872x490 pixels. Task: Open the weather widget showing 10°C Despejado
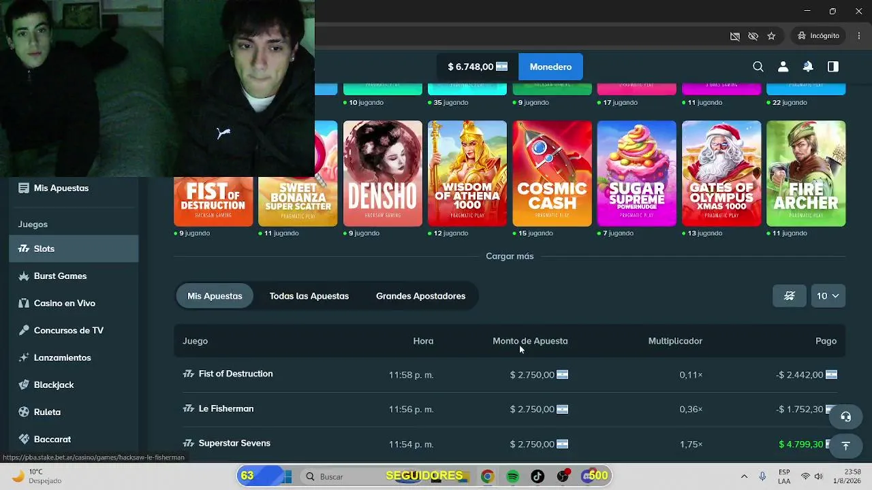[37, 476]
